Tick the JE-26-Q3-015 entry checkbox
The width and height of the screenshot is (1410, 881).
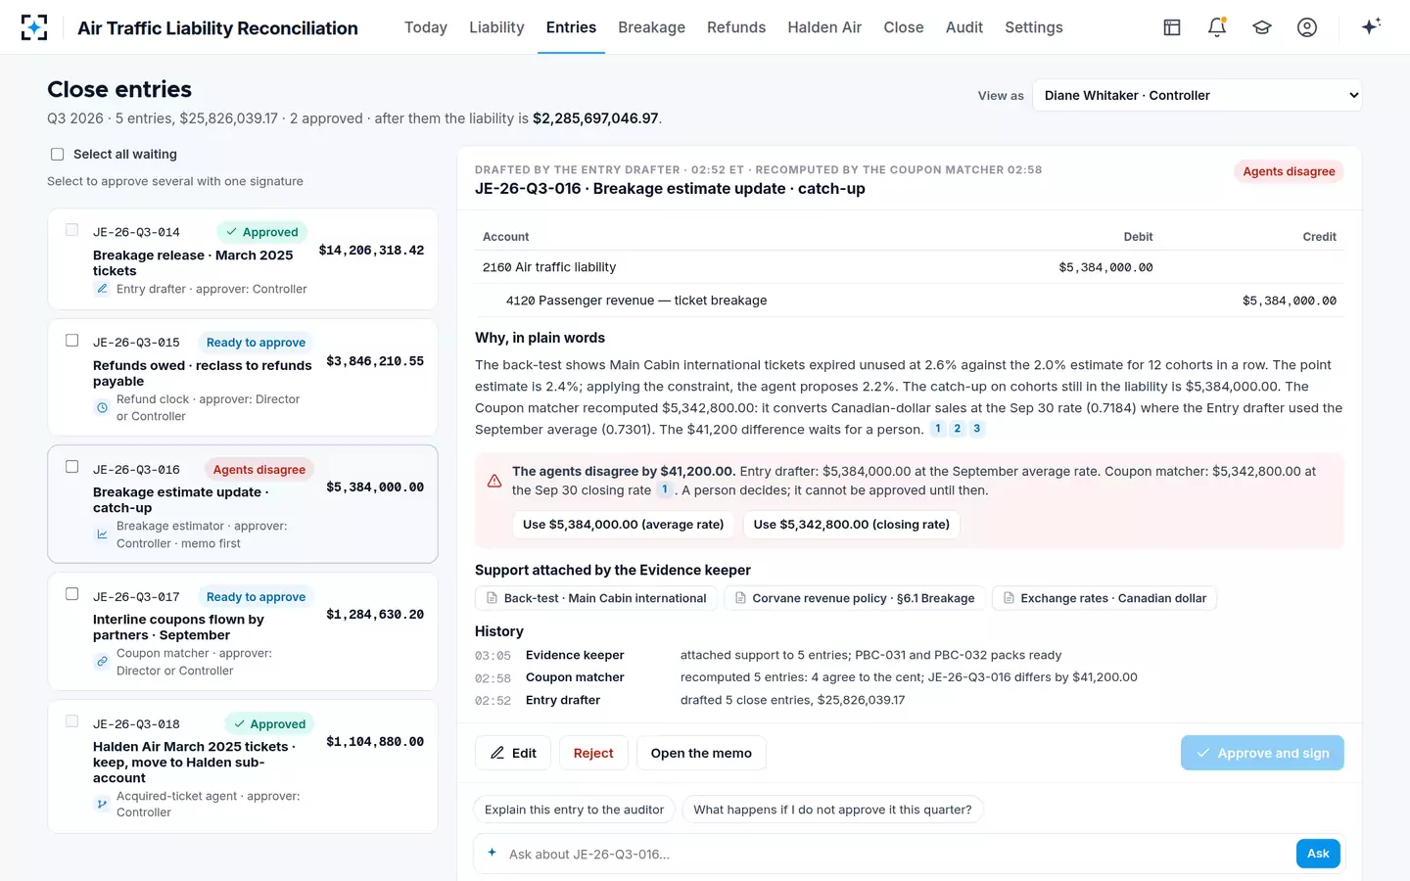(71, 341)
